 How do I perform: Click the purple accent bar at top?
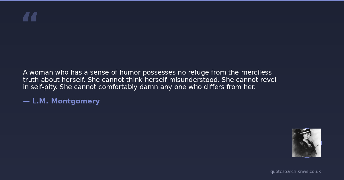(x=172, y=1)
